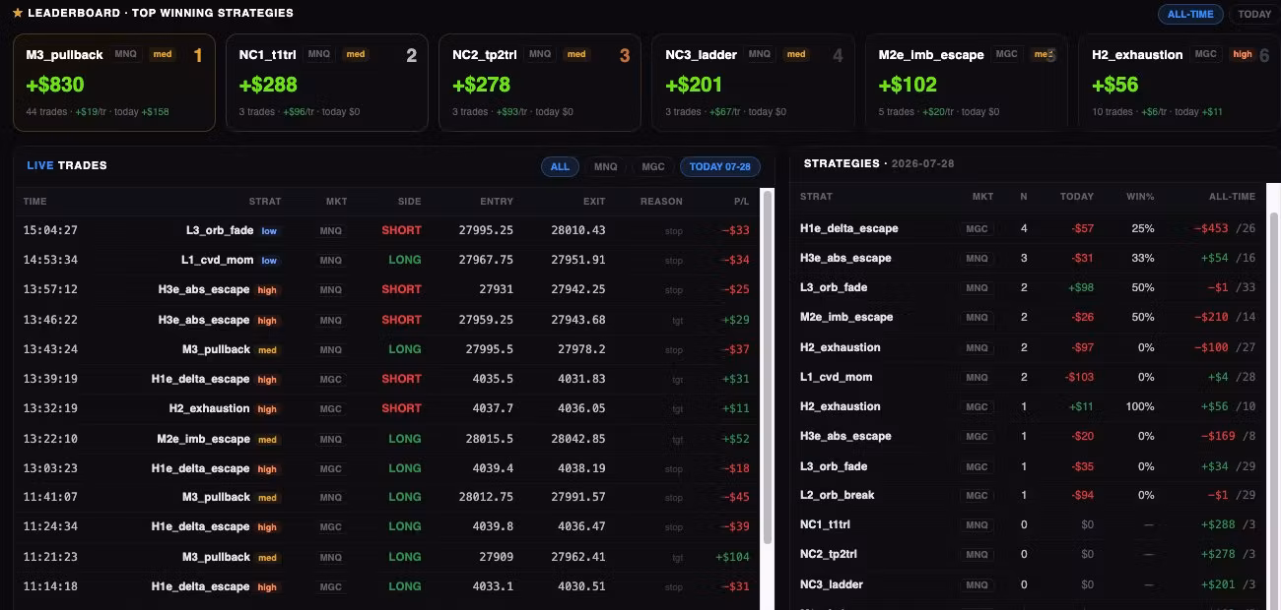
Task: Filter live trades by ALL markets
Action: coord(560,166)
